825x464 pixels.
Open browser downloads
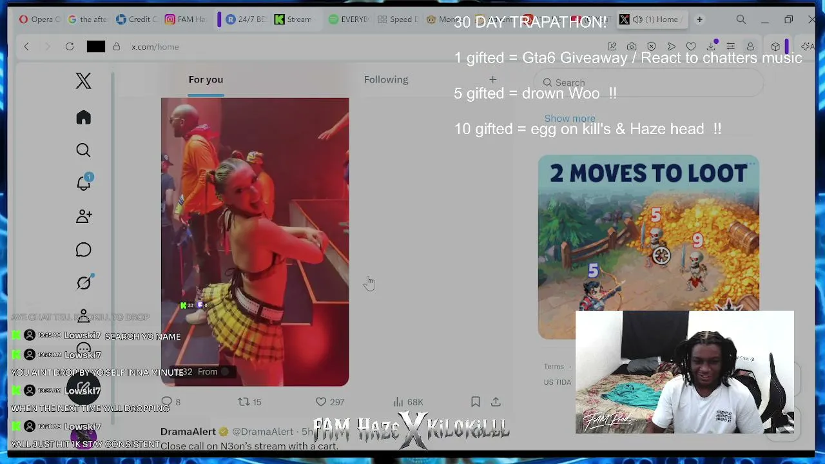click(712, 46)
